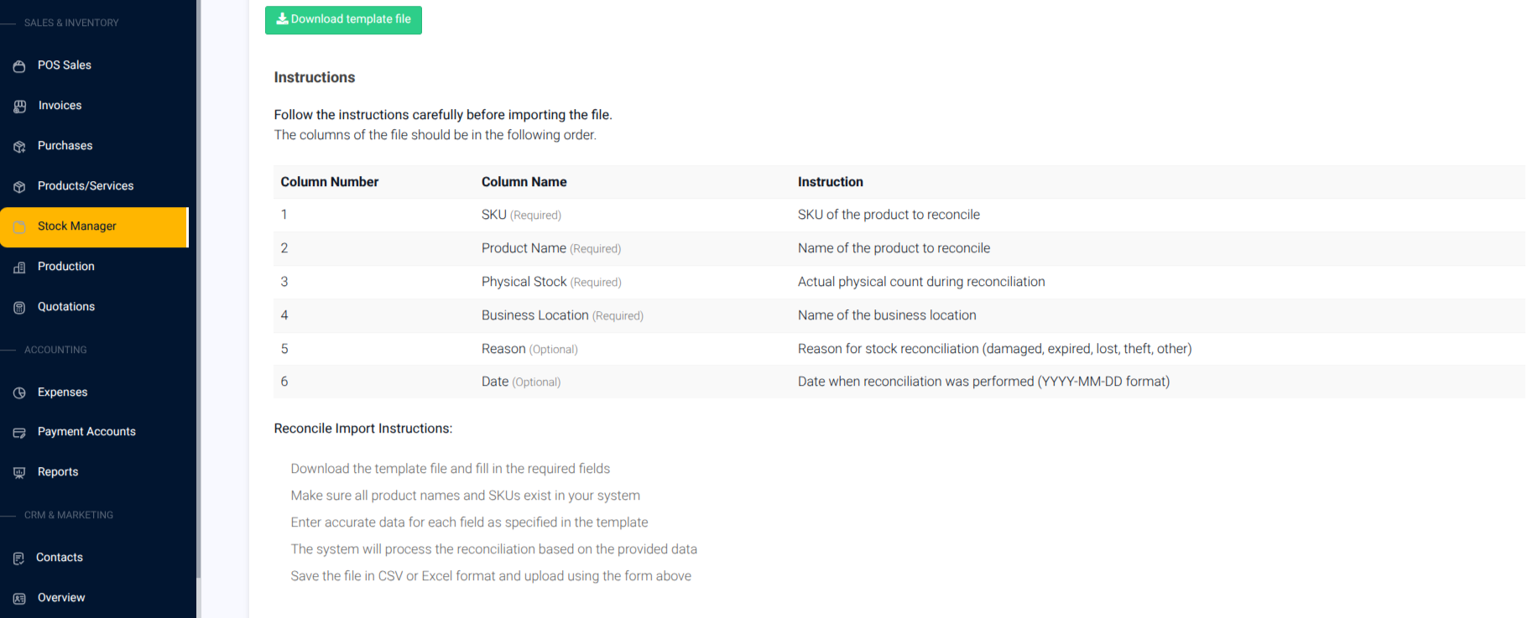Click the sidebar vertical scrollbar

tap(198, 289)
